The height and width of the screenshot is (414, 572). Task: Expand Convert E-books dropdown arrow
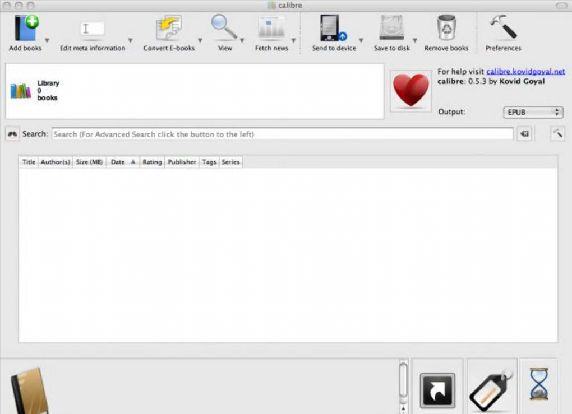[200, 40]
